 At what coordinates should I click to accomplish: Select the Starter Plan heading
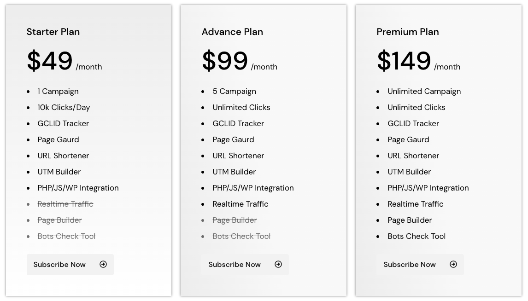53,32
